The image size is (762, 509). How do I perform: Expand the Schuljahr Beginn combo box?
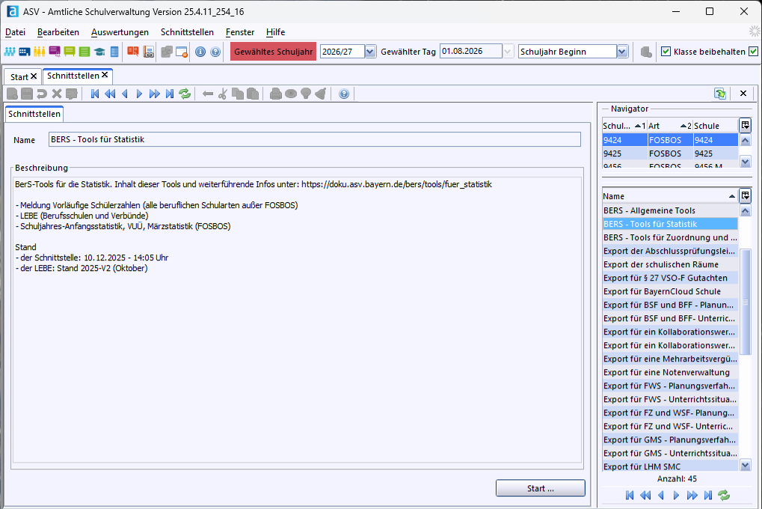coord(621,52)
